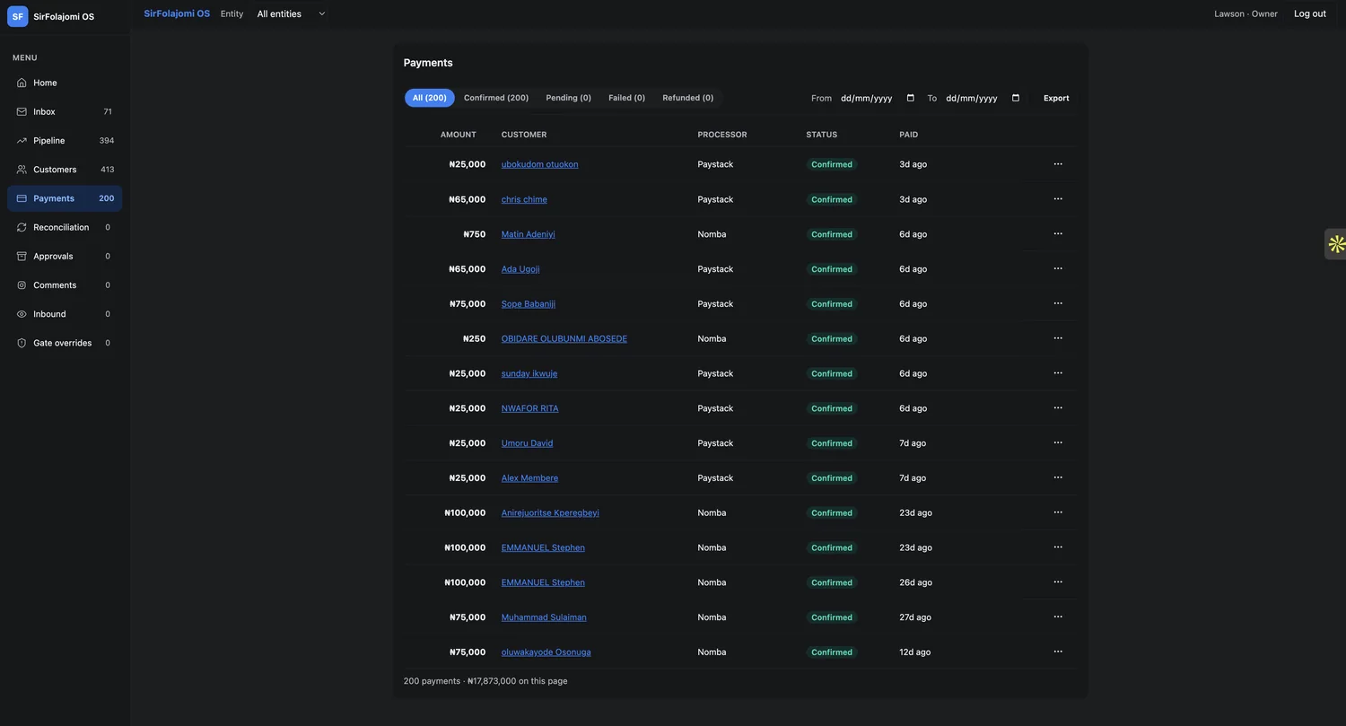Open the Home sidebar icon

point(22,83)
